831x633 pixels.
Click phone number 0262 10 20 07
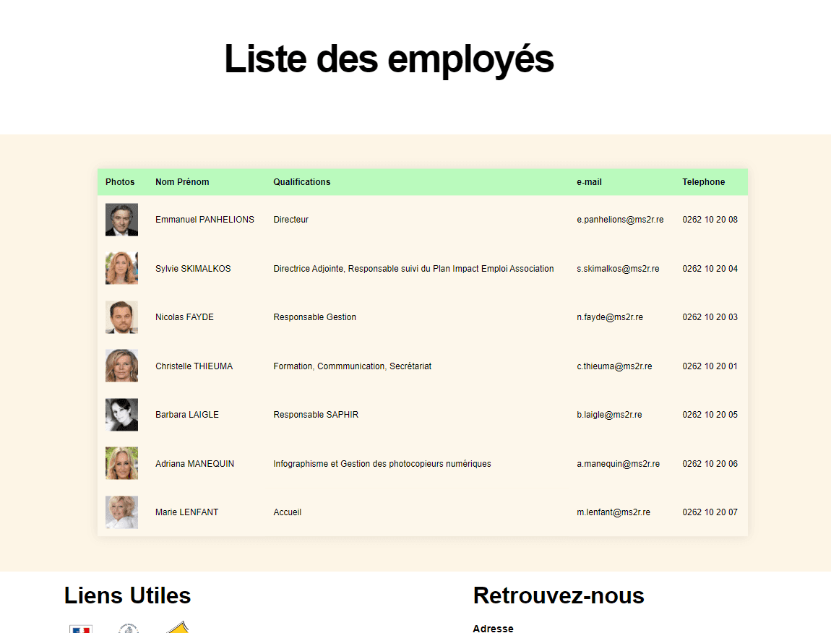pyautogui.click(x=710, y=512)
